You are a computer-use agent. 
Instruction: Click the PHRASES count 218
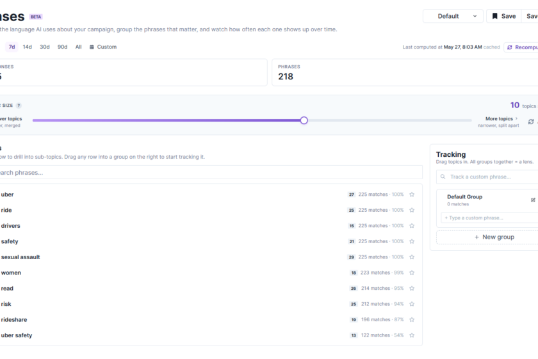pos(286,76)
